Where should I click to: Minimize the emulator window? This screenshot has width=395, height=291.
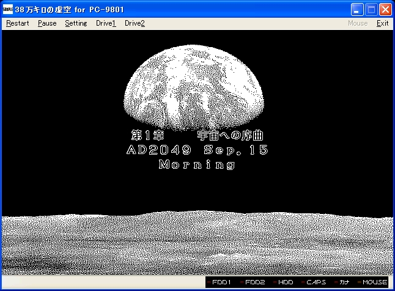[357, 10]
